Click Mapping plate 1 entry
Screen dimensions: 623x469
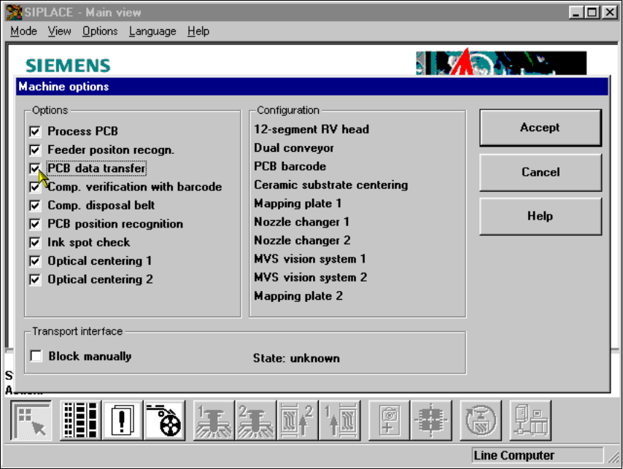pyautogui.click(x=298, y=204)
